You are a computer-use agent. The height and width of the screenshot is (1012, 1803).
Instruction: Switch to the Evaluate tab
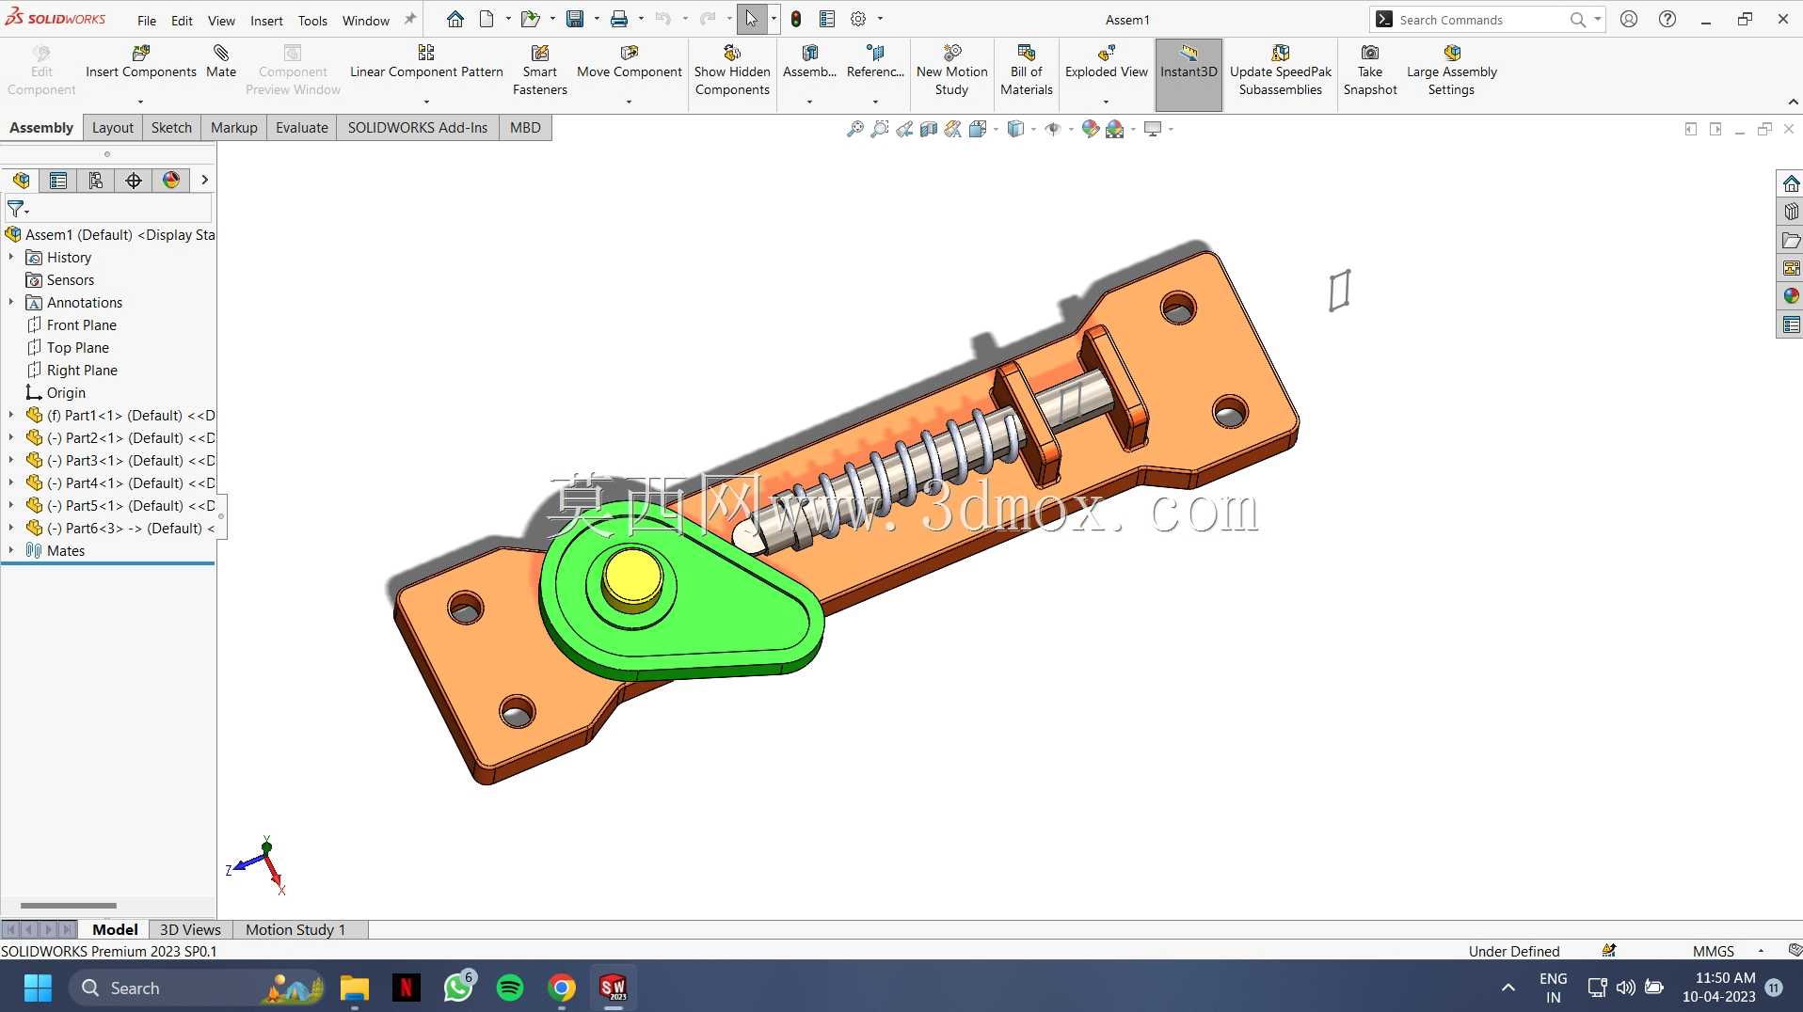click(301, 128)
